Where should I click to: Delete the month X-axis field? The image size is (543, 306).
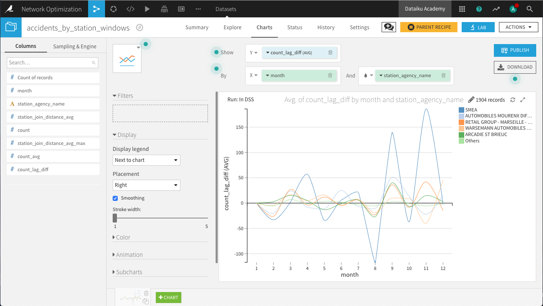click(330, 75)
